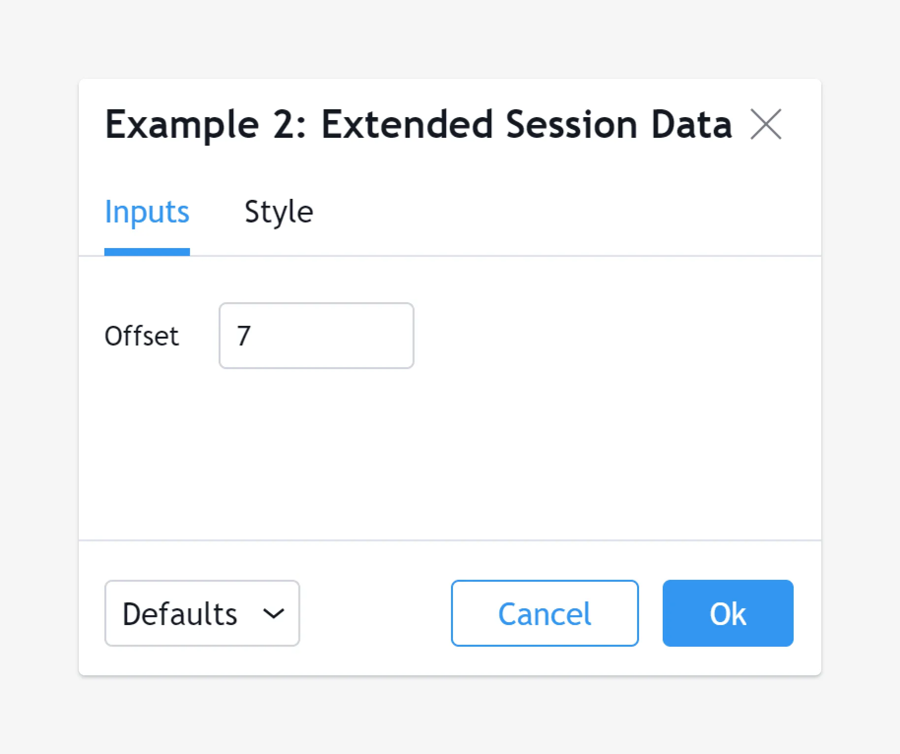
Task: Open the Defaults dropdown
Action: [x=202, y=613]
